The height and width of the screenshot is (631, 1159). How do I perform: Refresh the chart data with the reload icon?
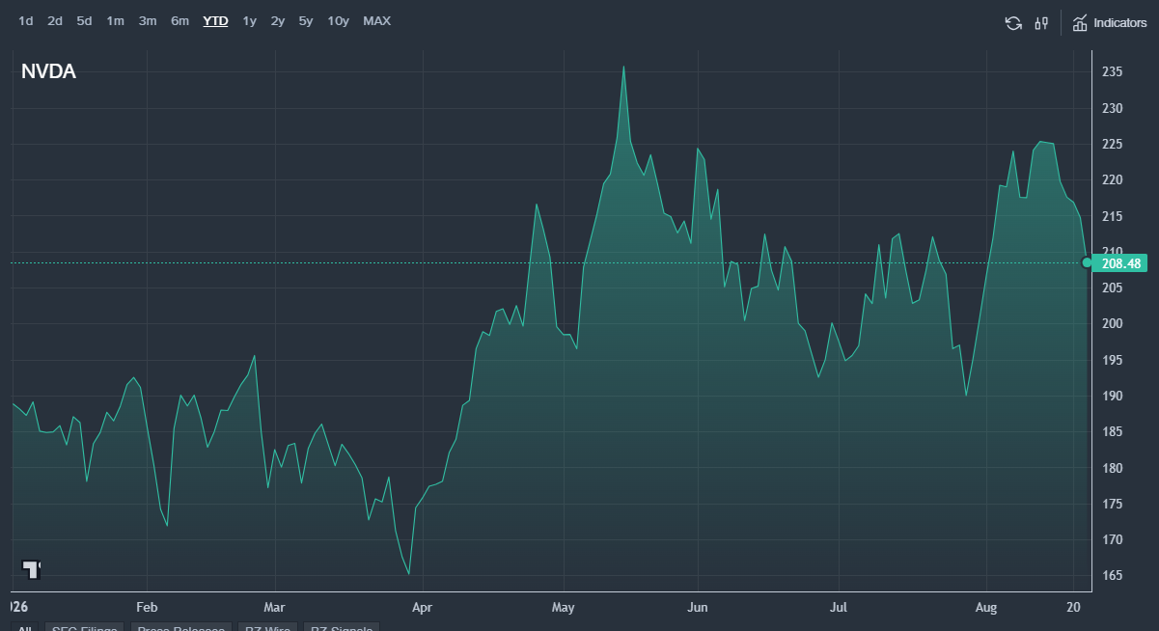tap(1013, 23)
